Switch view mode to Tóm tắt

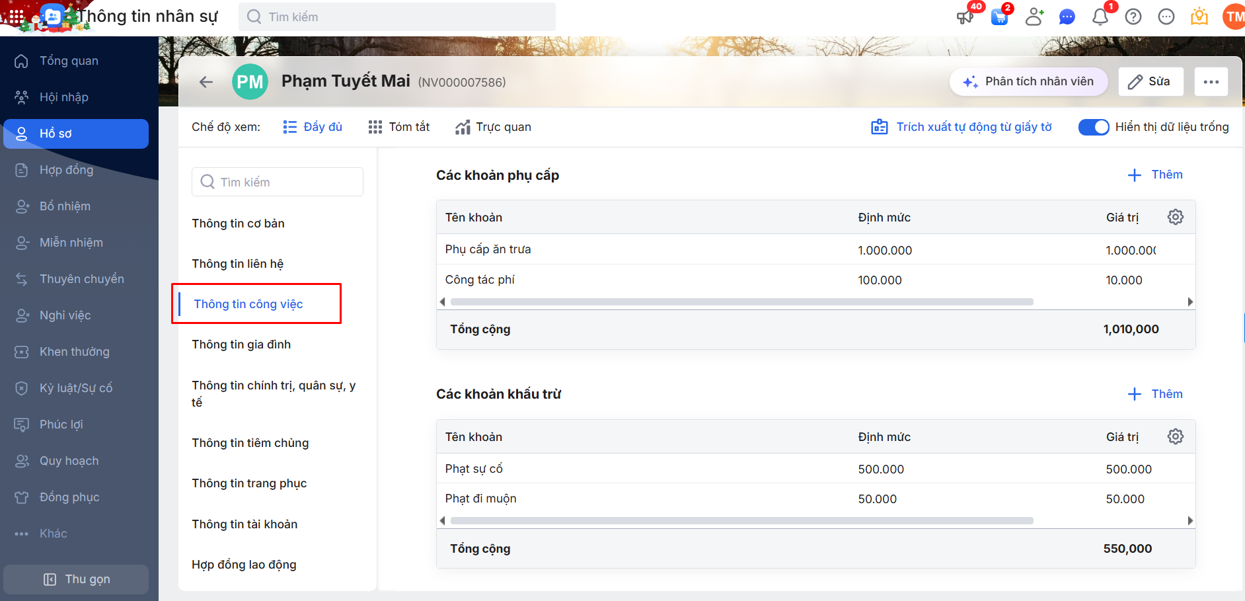[x=399, y=127]
